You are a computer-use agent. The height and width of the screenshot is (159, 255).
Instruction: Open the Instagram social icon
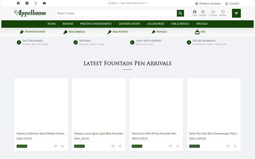[x=27, y=3]
